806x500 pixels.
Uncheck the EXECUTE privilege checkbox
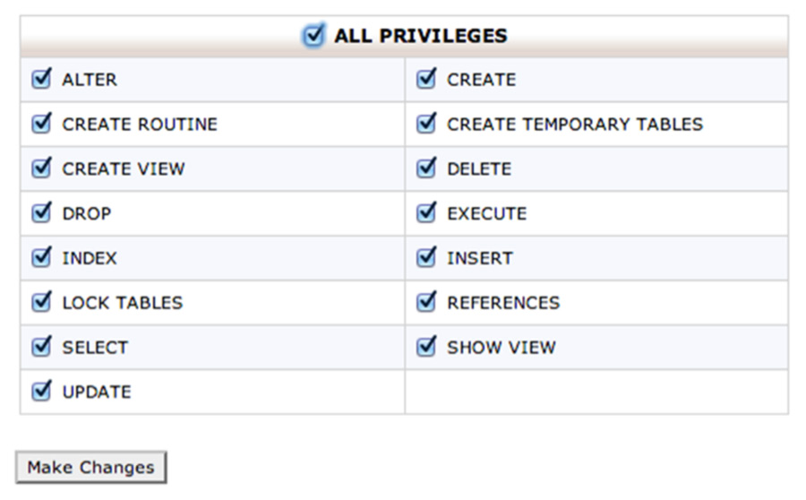coord(426,213)
